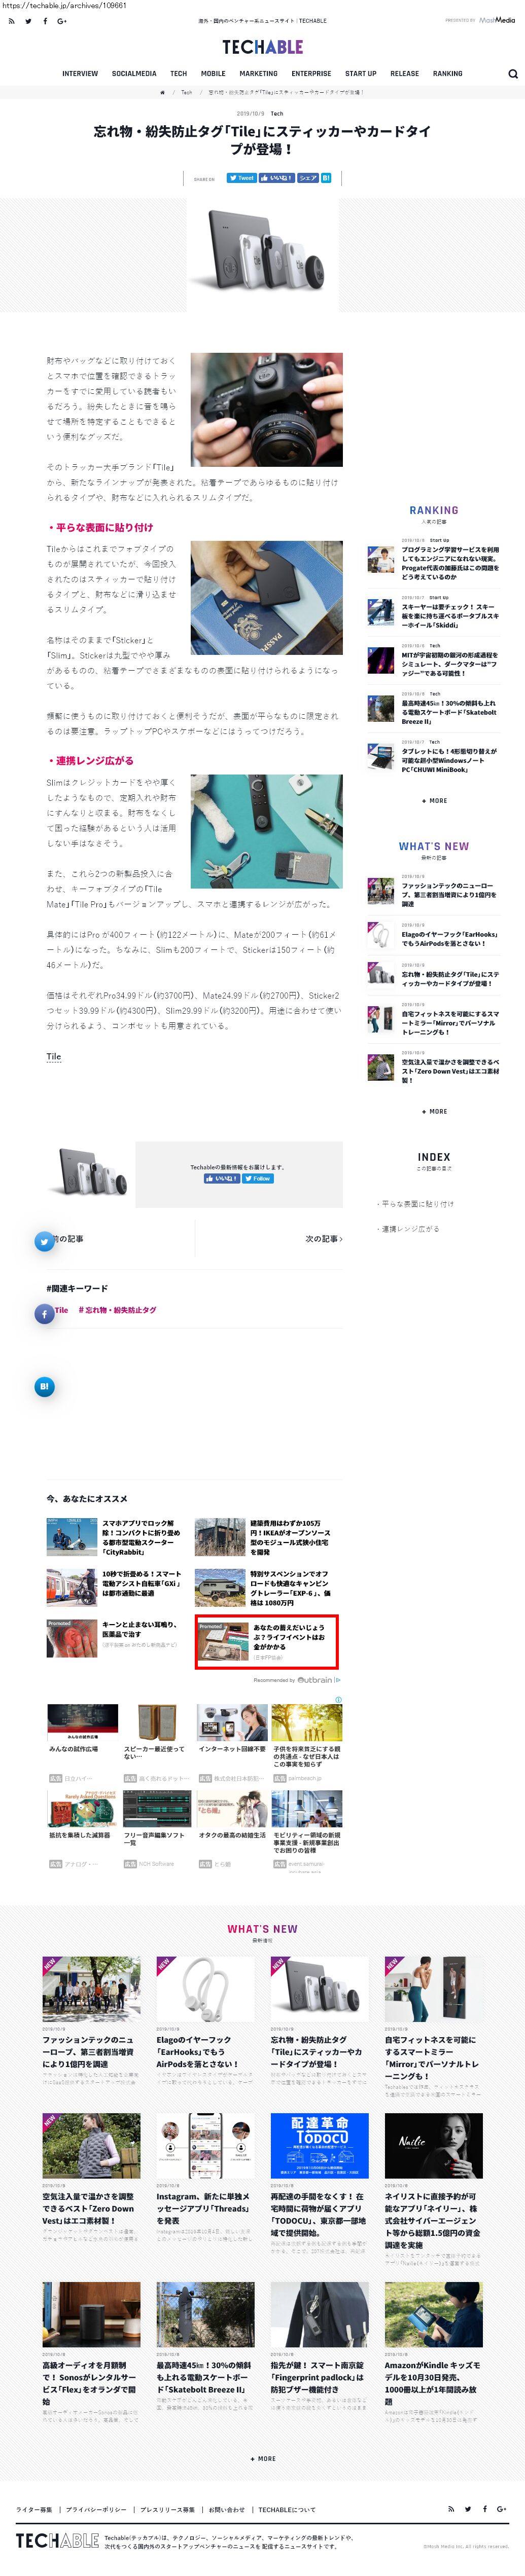Click the floating Facebook circle button
Screen dimensions: 525x2576
pos(45,1314)
